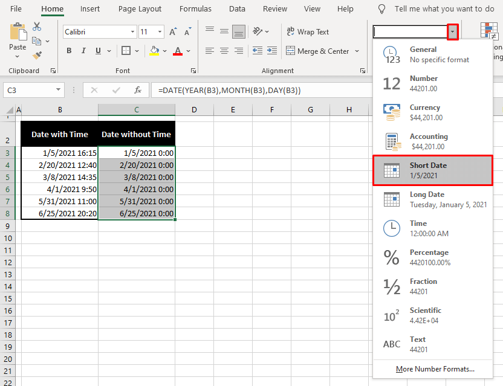
Task: Click the Cut scissors icon
Action: (x=37, y=27)
